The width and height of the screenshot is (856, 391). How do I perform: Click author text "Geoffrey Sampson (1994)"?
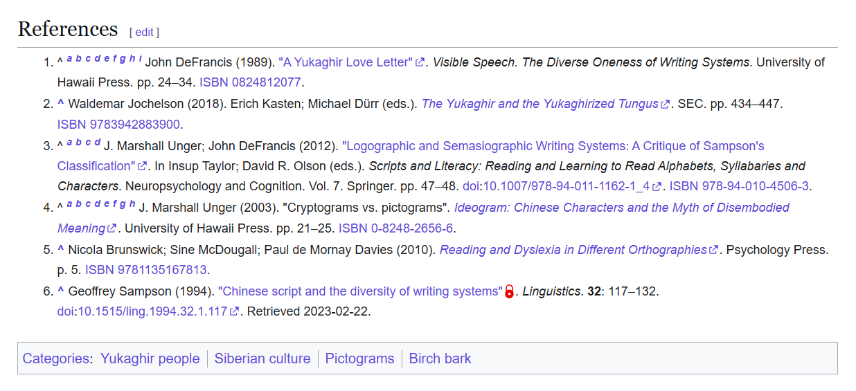click(141, 291)
